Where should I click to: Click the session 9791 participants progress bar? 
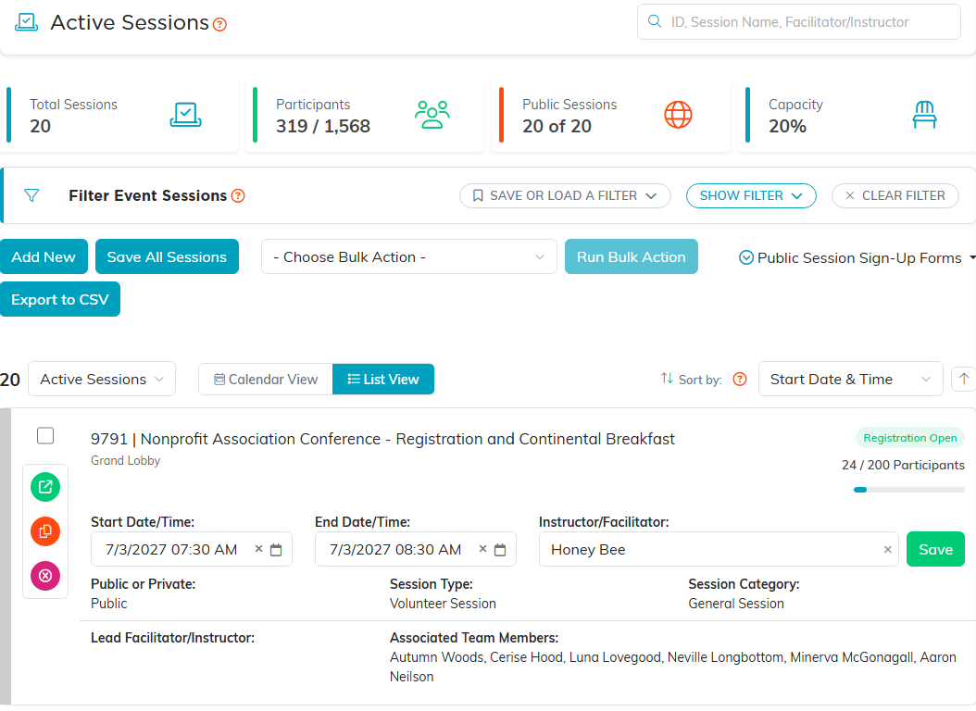click(x=909, y=490)
